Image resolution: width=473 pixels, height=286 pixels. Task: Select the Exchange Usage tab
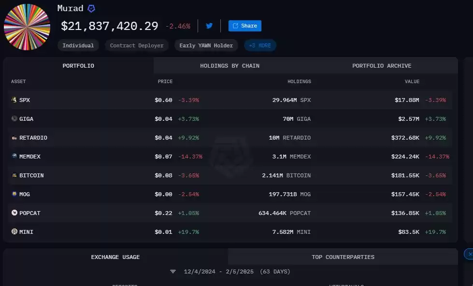point(115,257)
